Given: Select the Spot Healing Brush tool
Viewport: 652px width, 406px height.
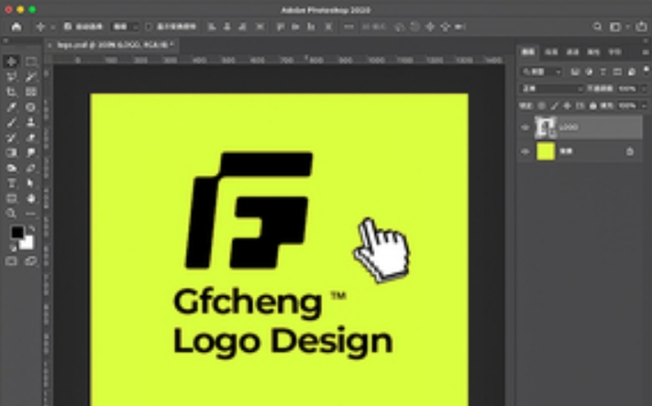Looking at the screenshot, I should (x=31, y=107).
